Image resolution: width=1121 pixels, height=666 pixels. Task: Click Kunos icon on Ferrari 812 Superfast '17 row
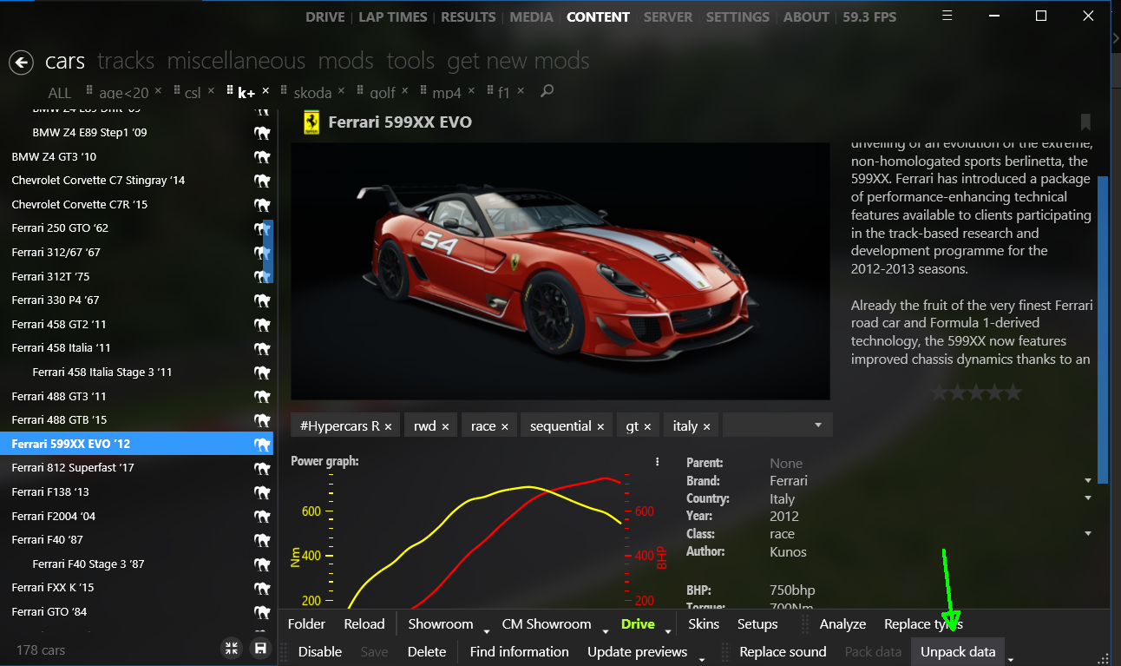(x=262, y=468)
